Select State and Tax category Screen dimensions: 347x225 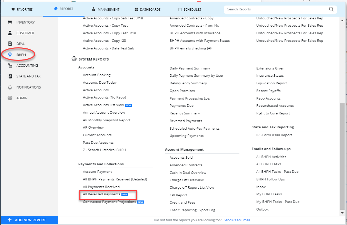pos(29,76)
